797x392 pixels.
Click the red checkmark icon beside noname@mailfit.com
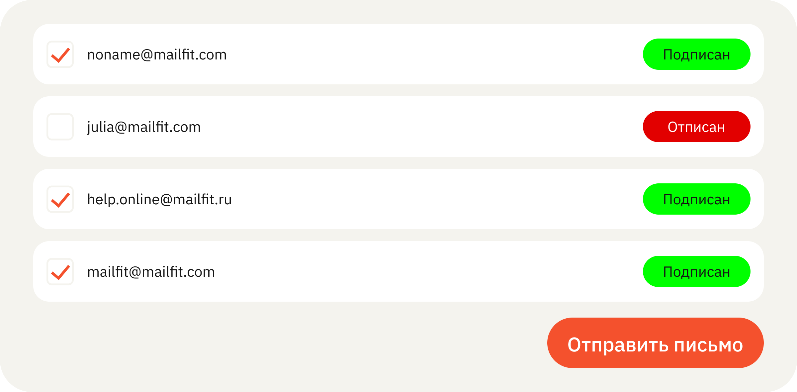pyautogui.click(x=60, y=55)
